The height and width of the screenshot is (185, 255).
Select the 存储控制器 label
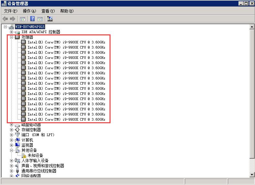(x=31, y=130)
